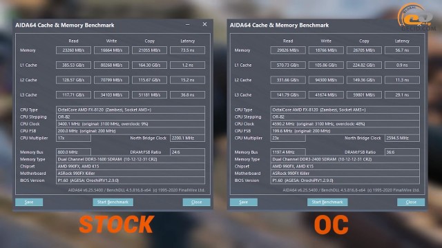Select the Memory Latency 56.7 ns field
The width and height of the screenshot is (442, 248).
402,50
